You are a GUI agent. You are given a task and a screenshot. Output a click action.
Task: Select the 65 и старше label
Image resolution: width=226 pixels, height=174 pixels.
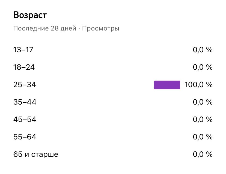point(35,155)
